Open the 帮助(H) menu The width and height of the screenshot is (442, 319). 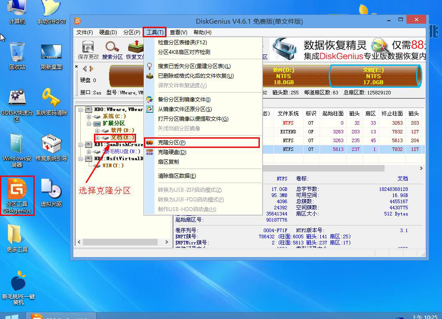click(x=202, y=32)
